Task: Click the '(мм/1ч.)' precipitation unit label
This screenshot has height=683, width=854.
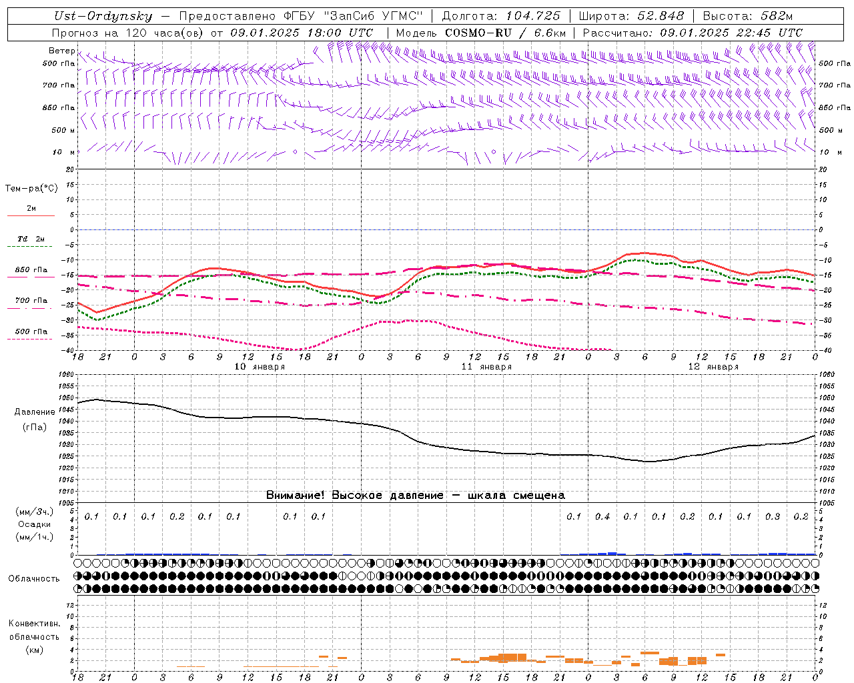Action: [35, 537]
